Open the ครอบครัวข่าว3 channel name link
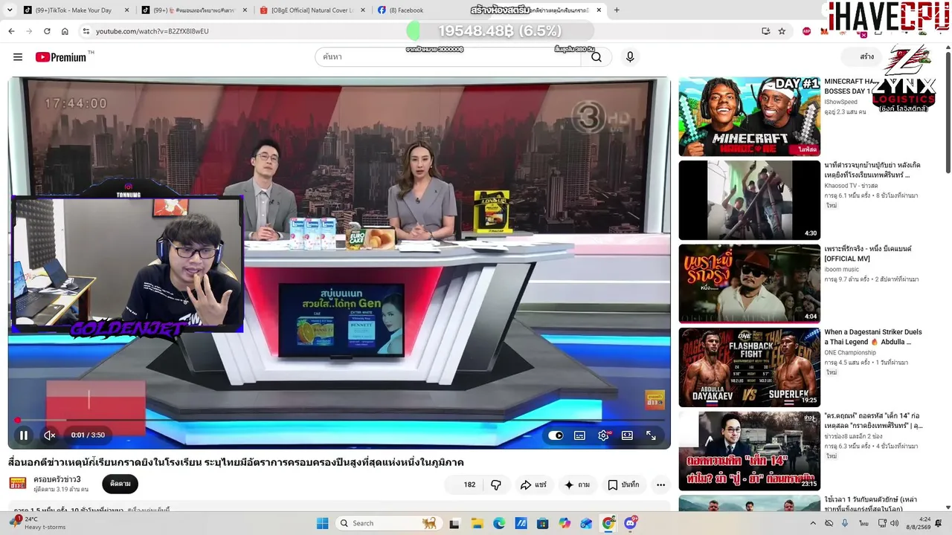 [57, 479]
